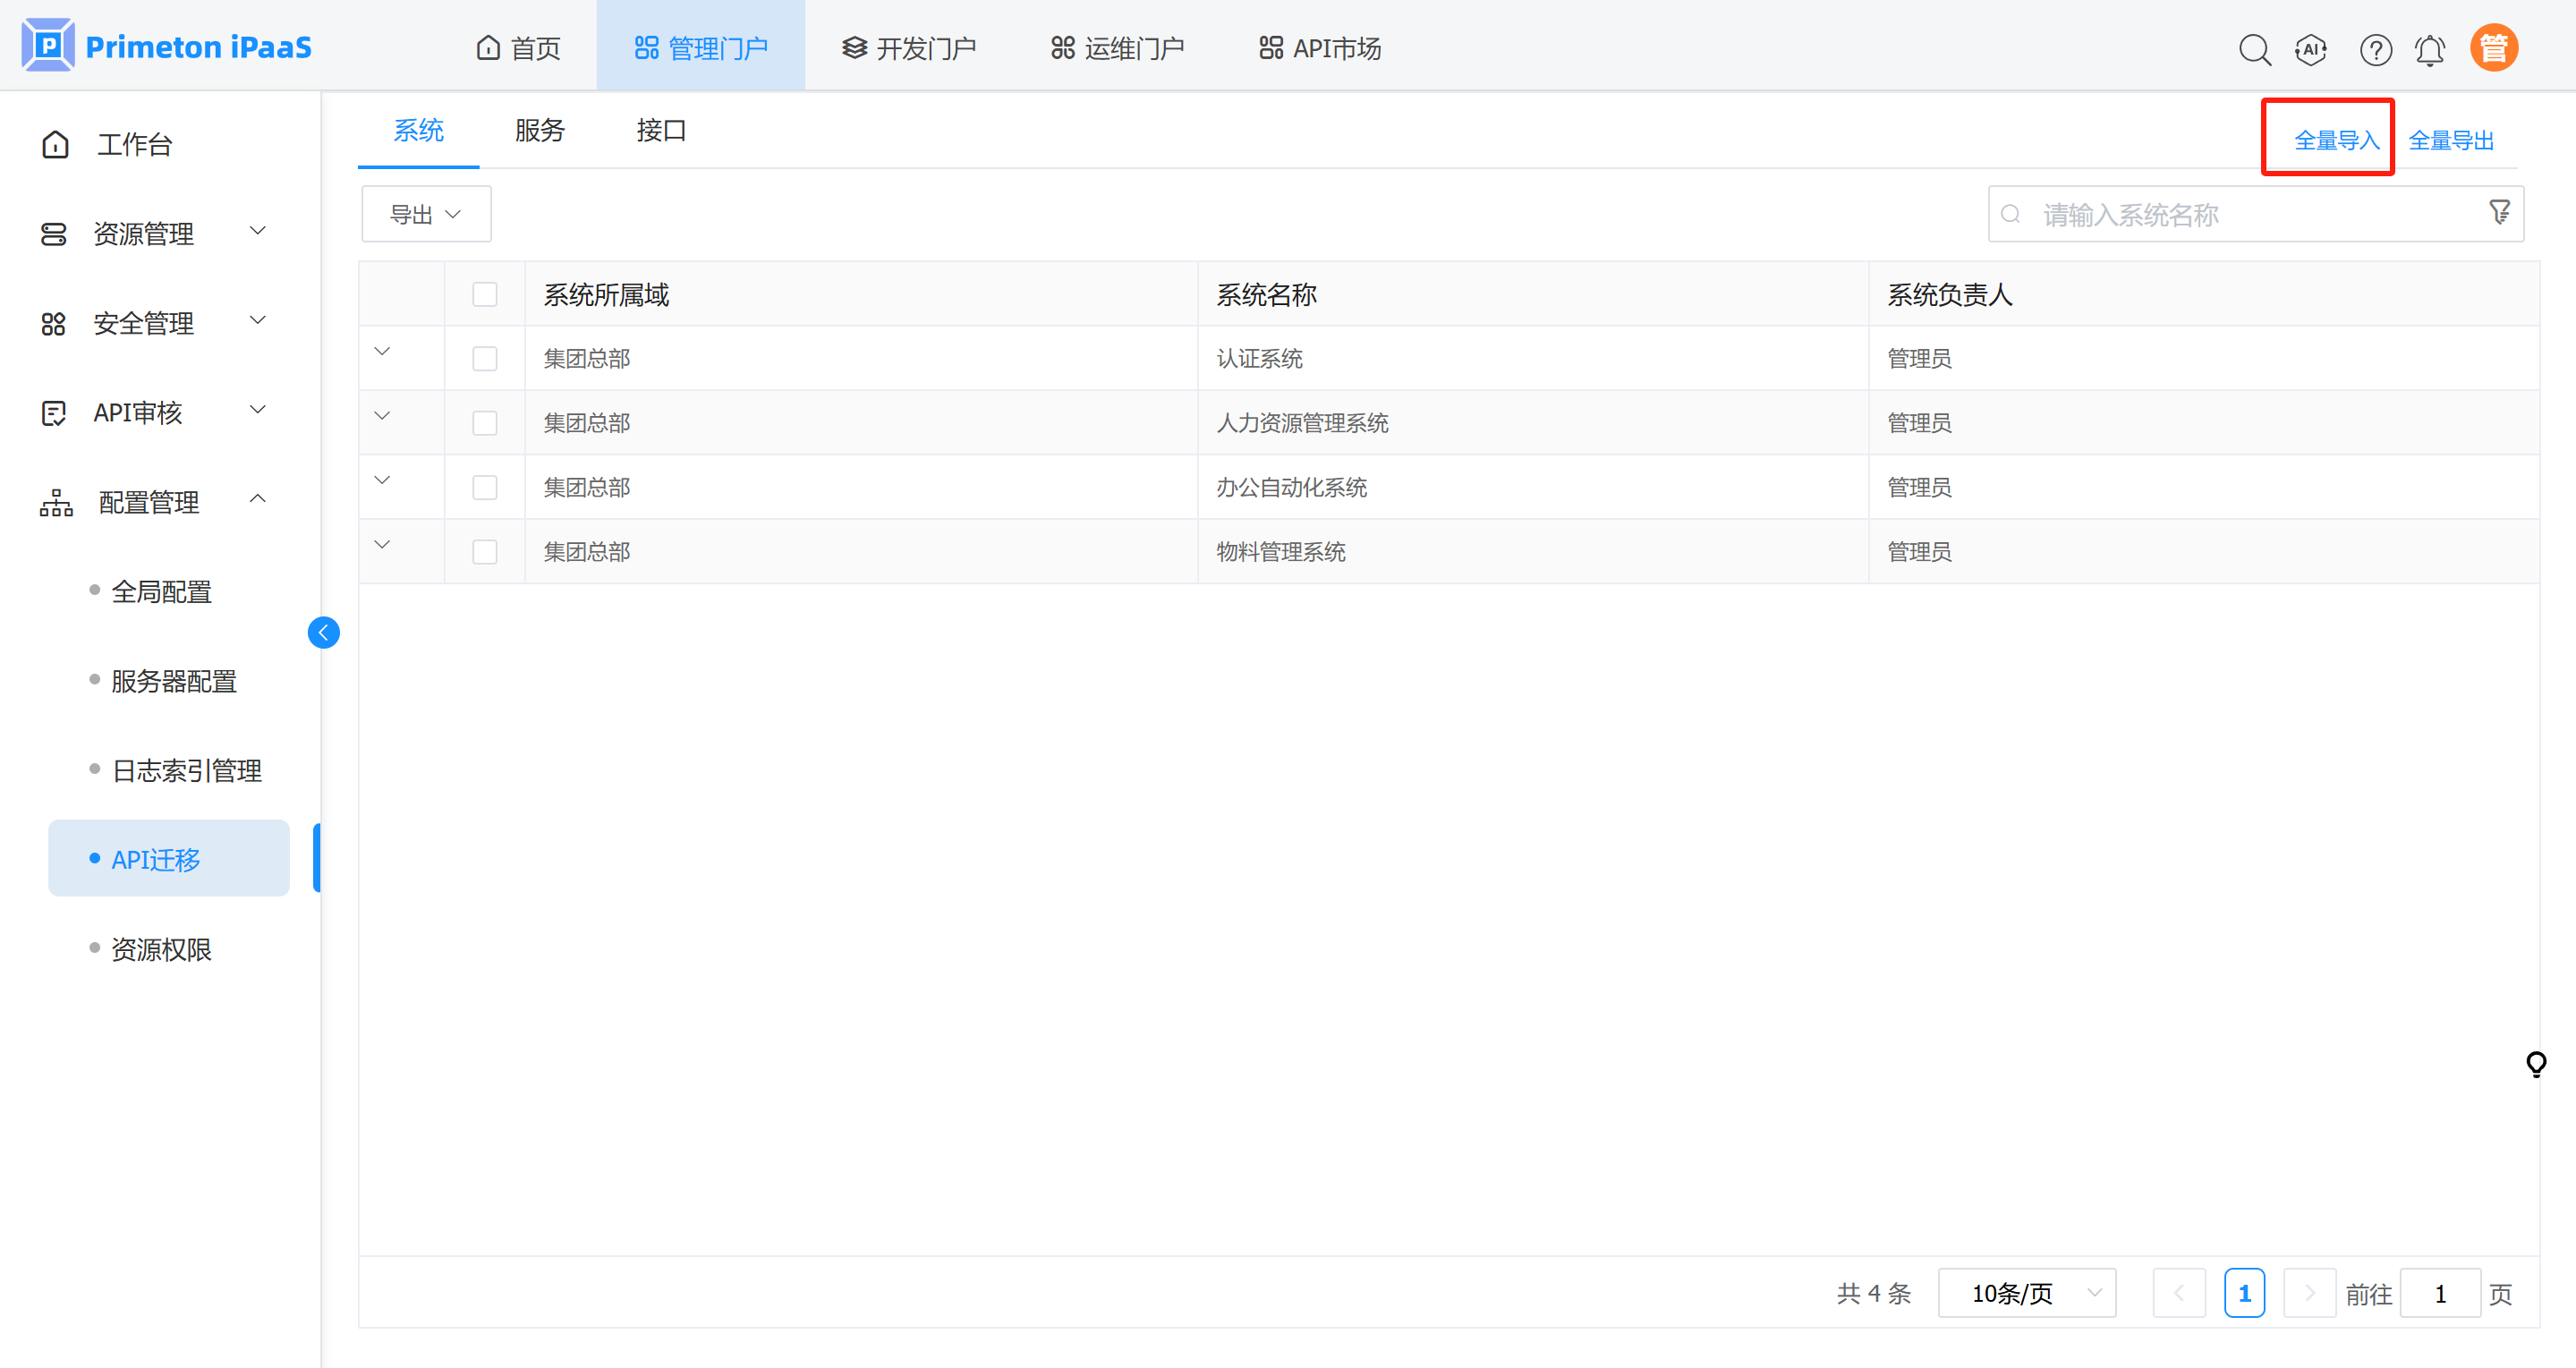Screen dimensions: 2576x1368
Task: Open the 10条/页 page size dropdown
Action: coord(2026,1293)
